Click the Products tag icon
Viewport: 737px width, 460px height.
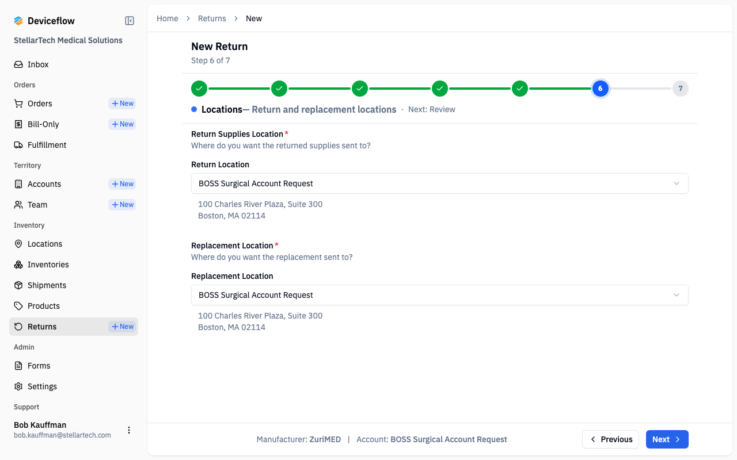[x=18, y=306]
